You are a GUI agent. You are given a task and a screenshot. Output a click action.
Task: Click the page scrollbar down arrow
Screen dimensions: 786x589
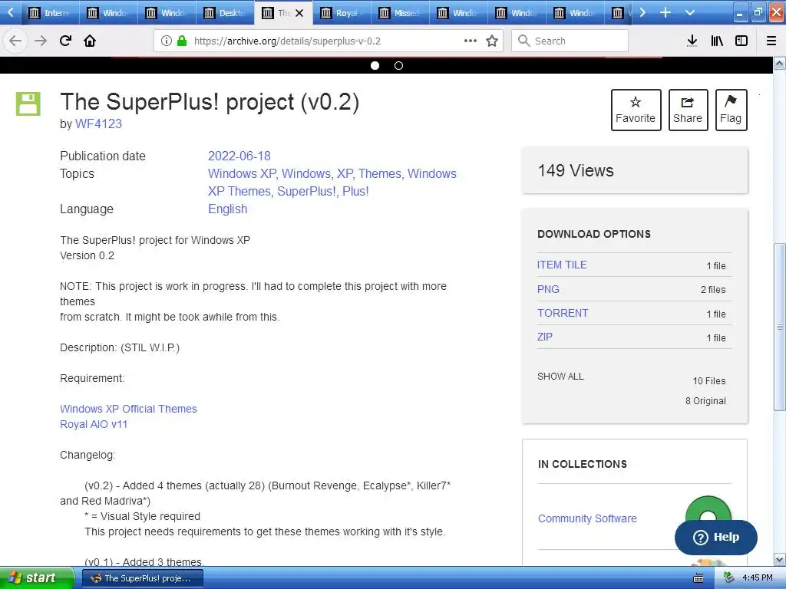780,559
